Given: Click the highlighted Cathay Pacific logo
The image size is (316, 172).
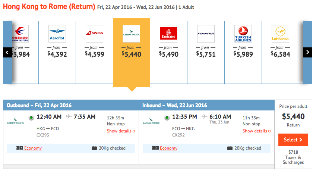Looking at the screenshot, I should [132, 34].
